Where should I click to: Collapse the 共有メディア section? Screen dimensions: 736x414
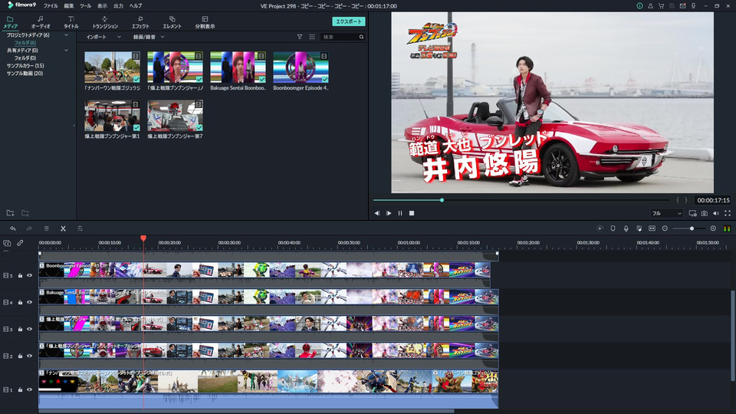pos(66,51)
